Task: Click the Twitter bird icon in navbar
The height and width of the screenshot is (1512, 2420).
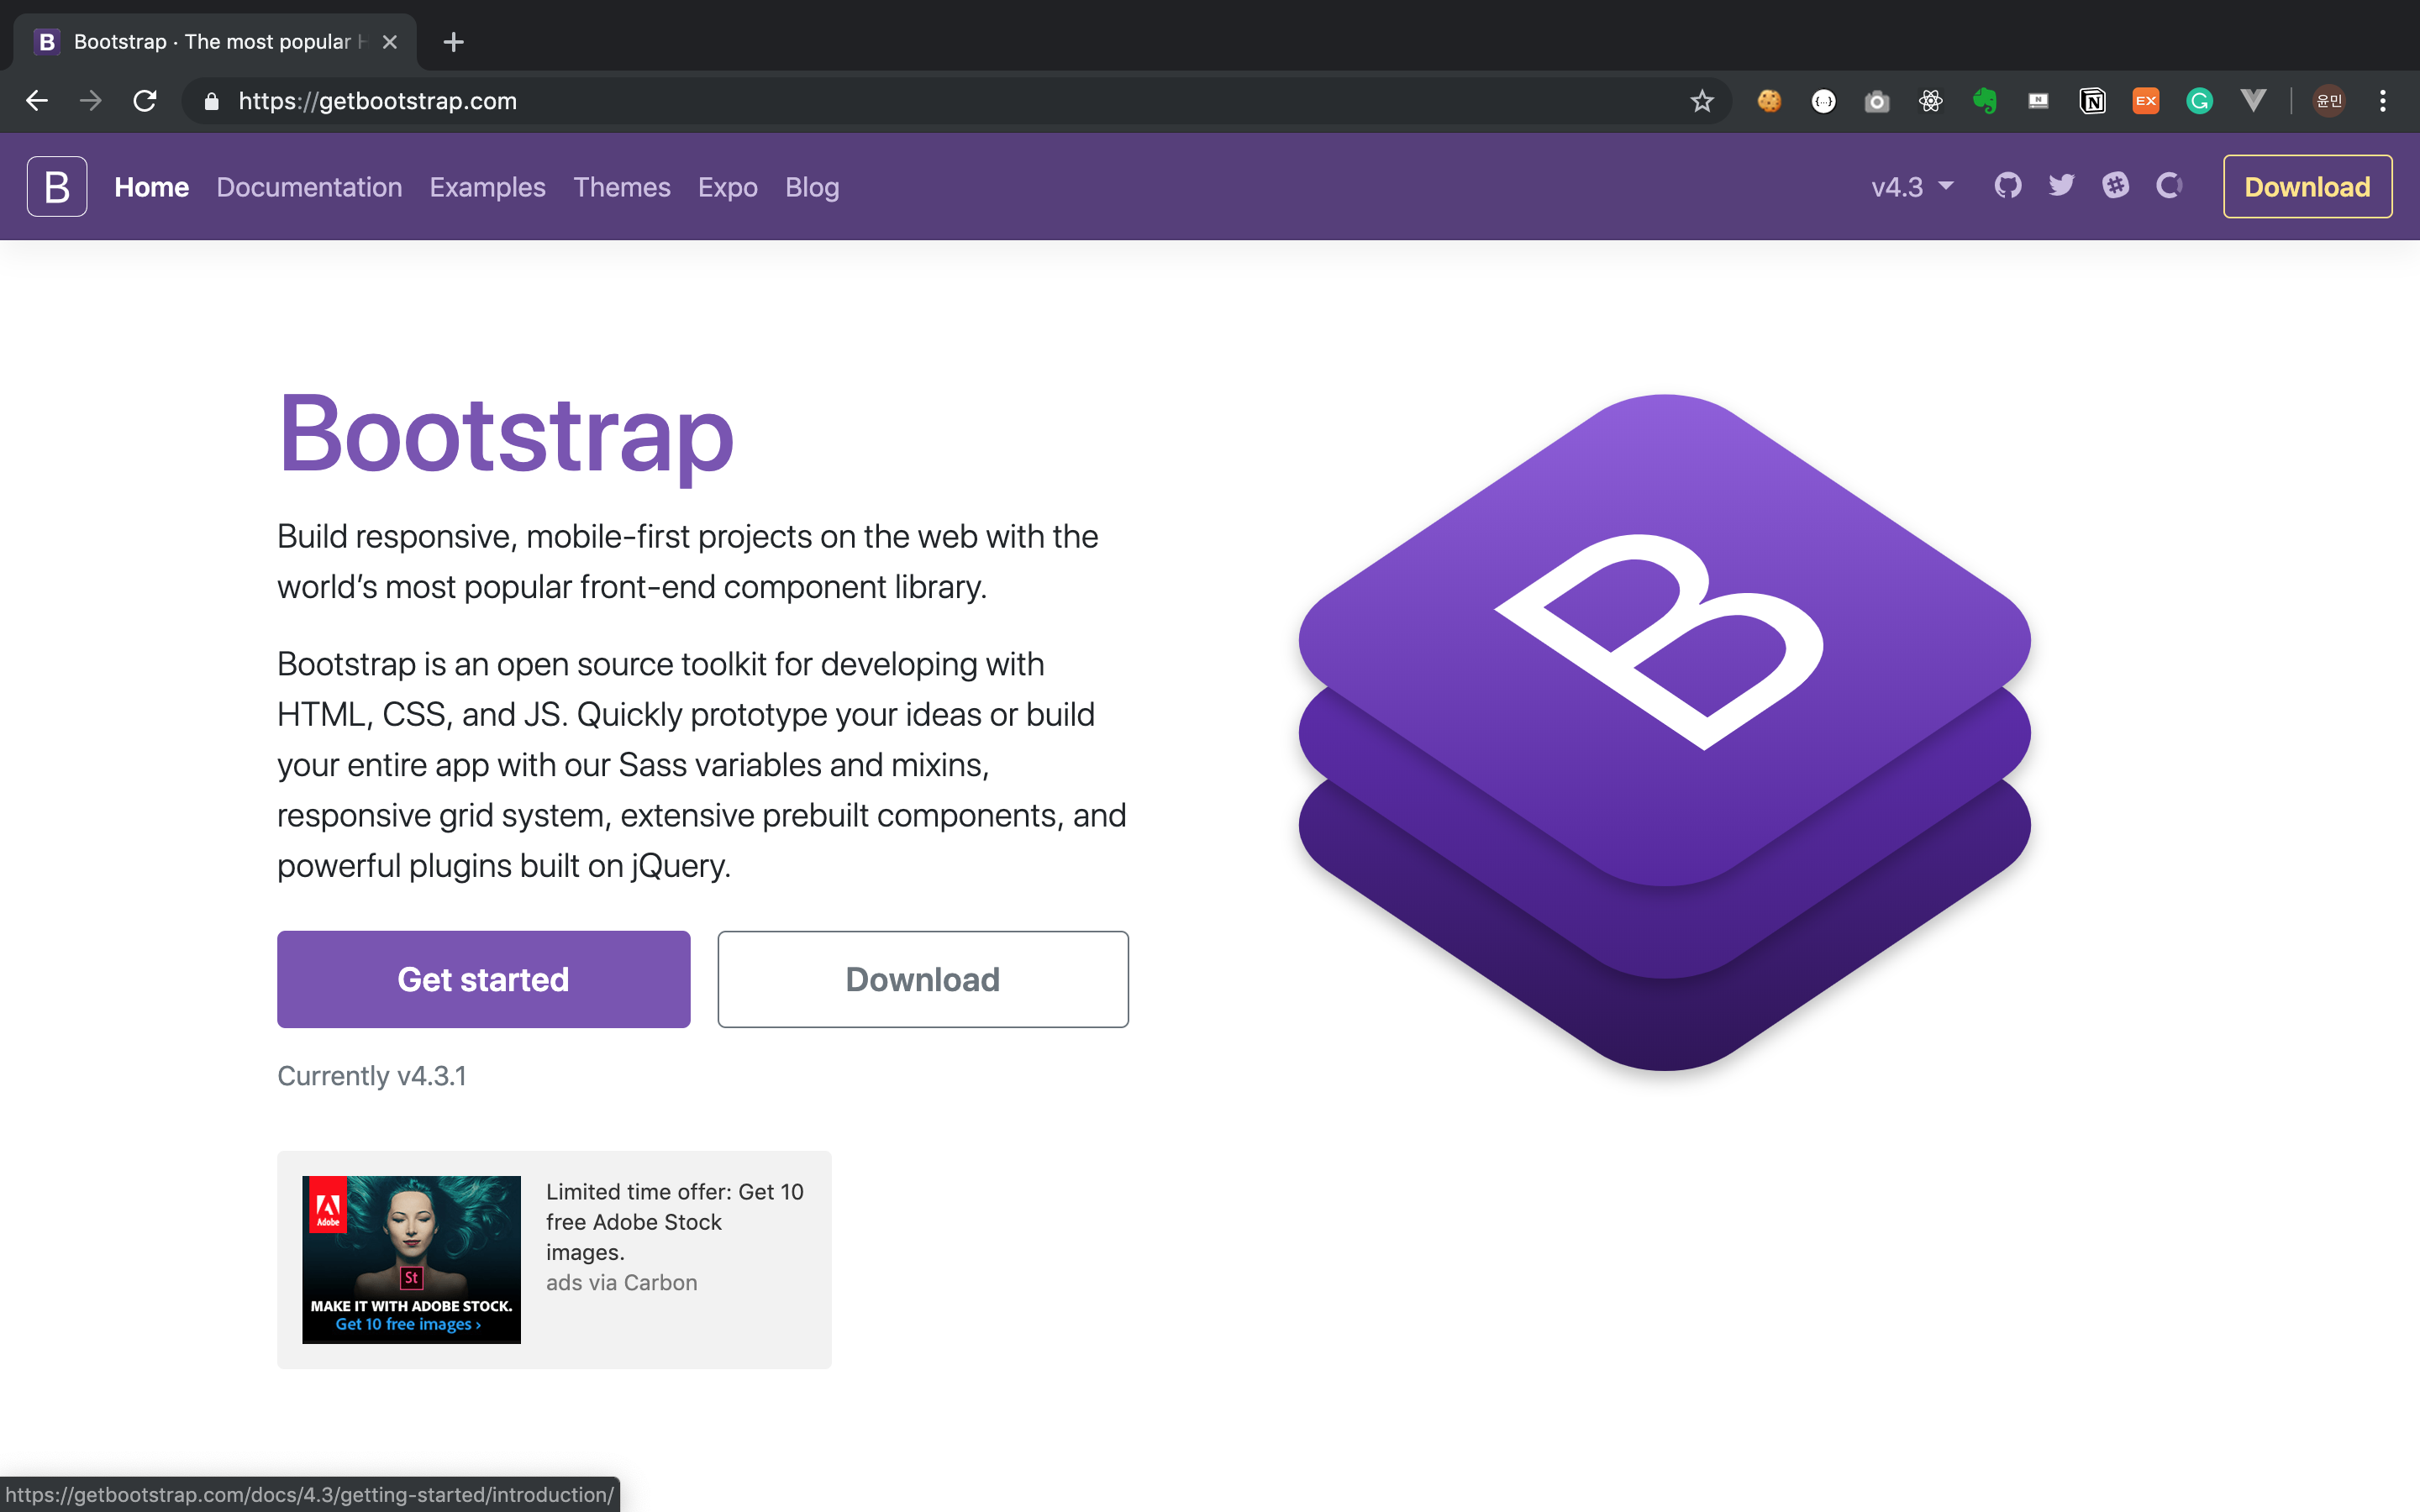Action: click(2061, 186)
